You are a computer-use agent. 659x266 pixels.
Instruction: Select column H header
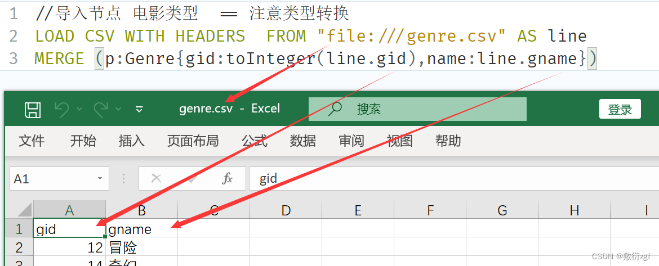[574, 210]
